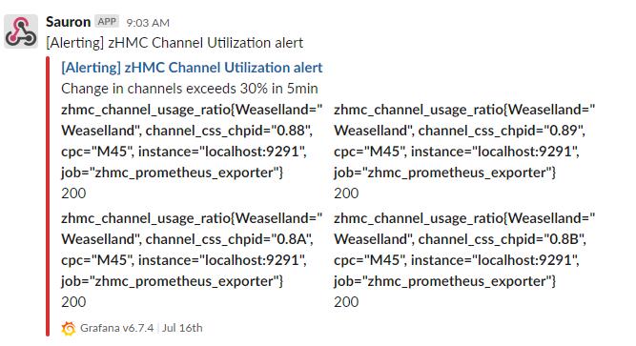
Task: Click the 200 value under chpid 0.88
Action: 73,193
